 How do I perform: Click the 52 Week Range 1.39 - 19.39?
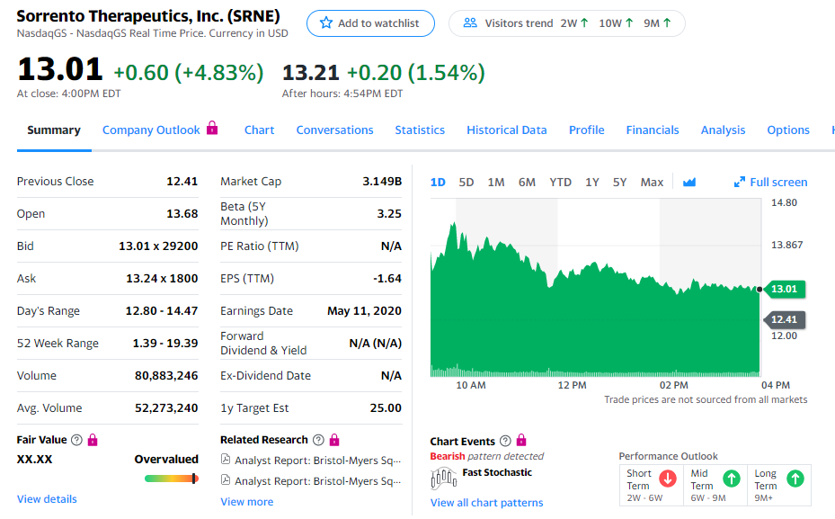coord(165,344)
